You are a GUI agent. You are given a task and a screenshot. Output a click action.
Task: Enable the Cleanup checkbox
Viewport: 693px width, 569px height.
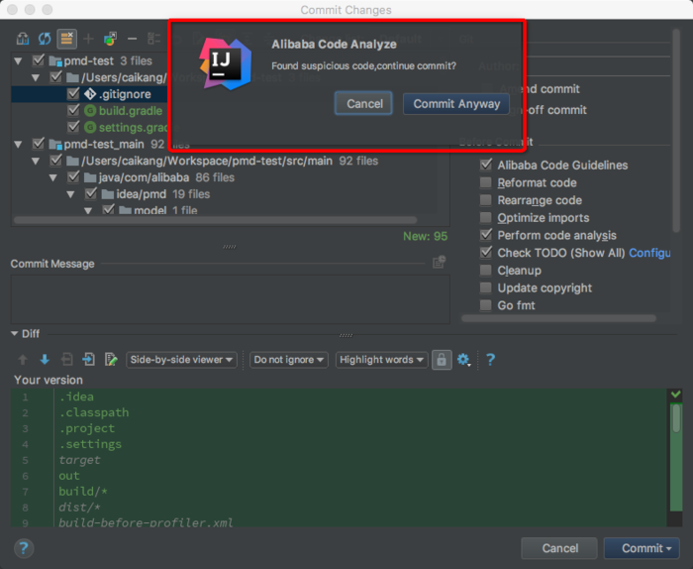(486, 270)
